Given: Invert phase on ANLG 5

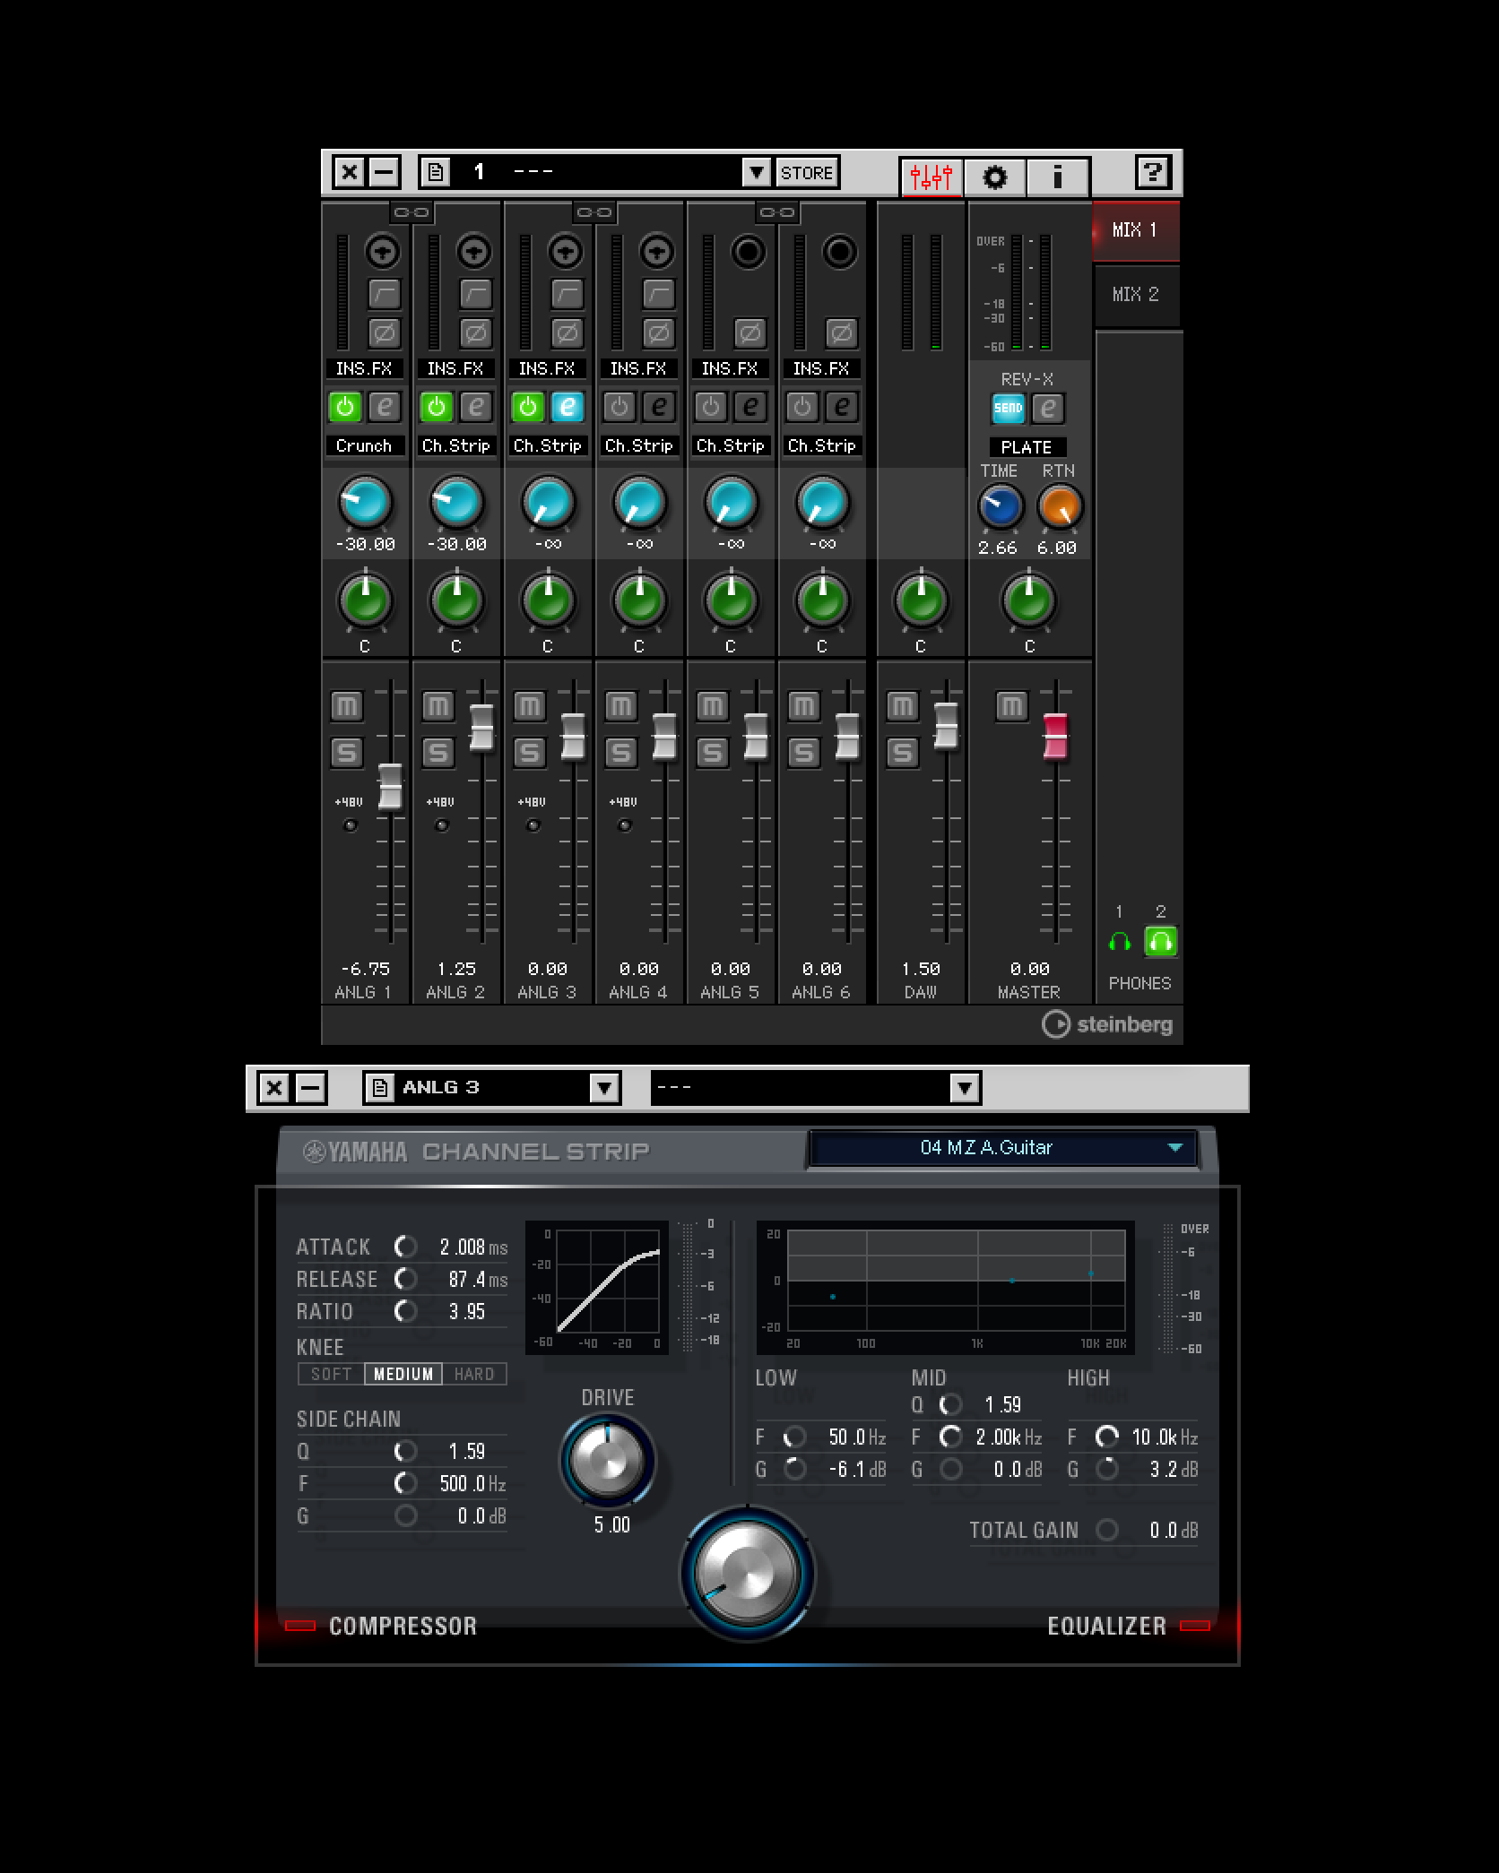Looking at the screenshot, I should 750,333.
